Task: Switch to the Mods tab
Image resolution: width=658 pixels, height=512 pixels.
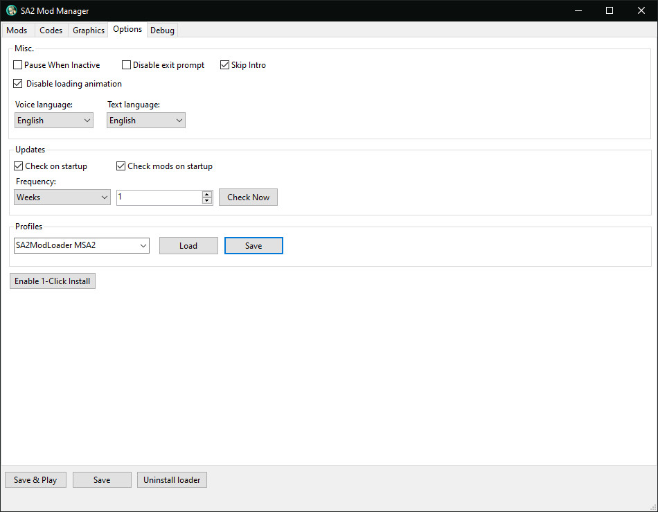Action: coord(17,30)
